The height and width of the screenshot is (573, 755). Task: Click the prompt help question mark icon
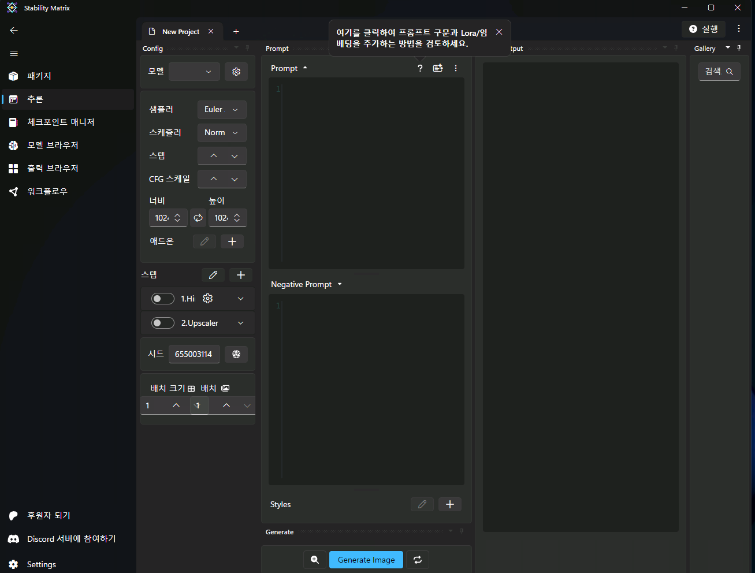pyautogui.click(x=420, y=68)
